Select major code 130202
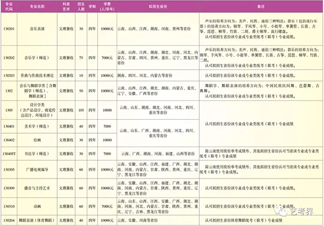This screenshot has width=324, height=226. pos(9,58)
